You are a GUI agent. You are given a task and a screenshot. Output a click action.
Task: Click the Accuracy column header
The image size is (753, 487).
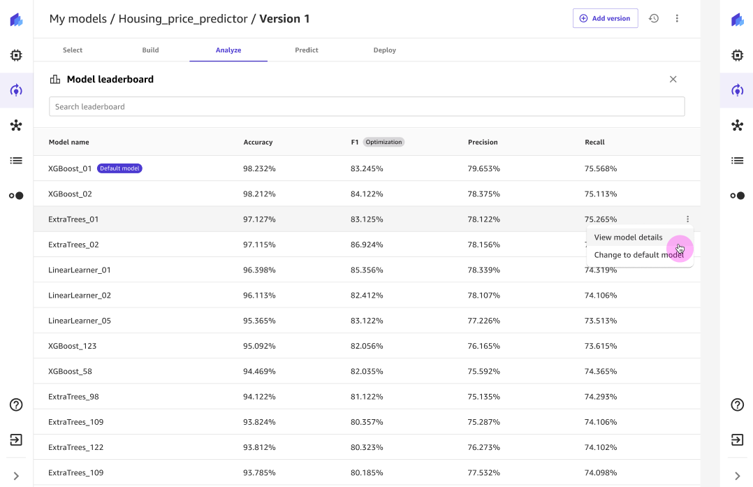(258, 142)
